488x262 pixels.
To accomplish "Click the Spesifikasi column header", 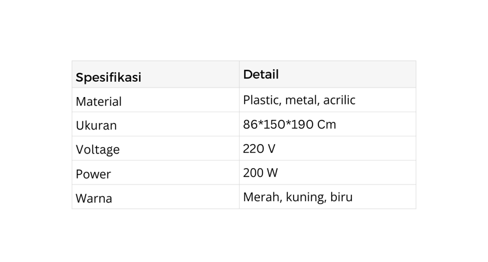I will coord(109,77).
